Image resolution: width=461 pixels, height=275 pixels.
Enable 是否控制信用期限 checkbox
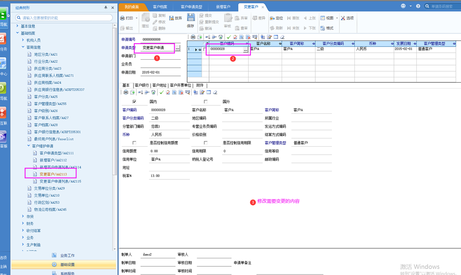(x=206, y=143)
